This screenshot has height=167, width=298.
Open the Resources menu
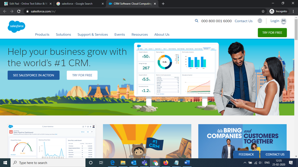pyautogui.click(x=140, y=35)
